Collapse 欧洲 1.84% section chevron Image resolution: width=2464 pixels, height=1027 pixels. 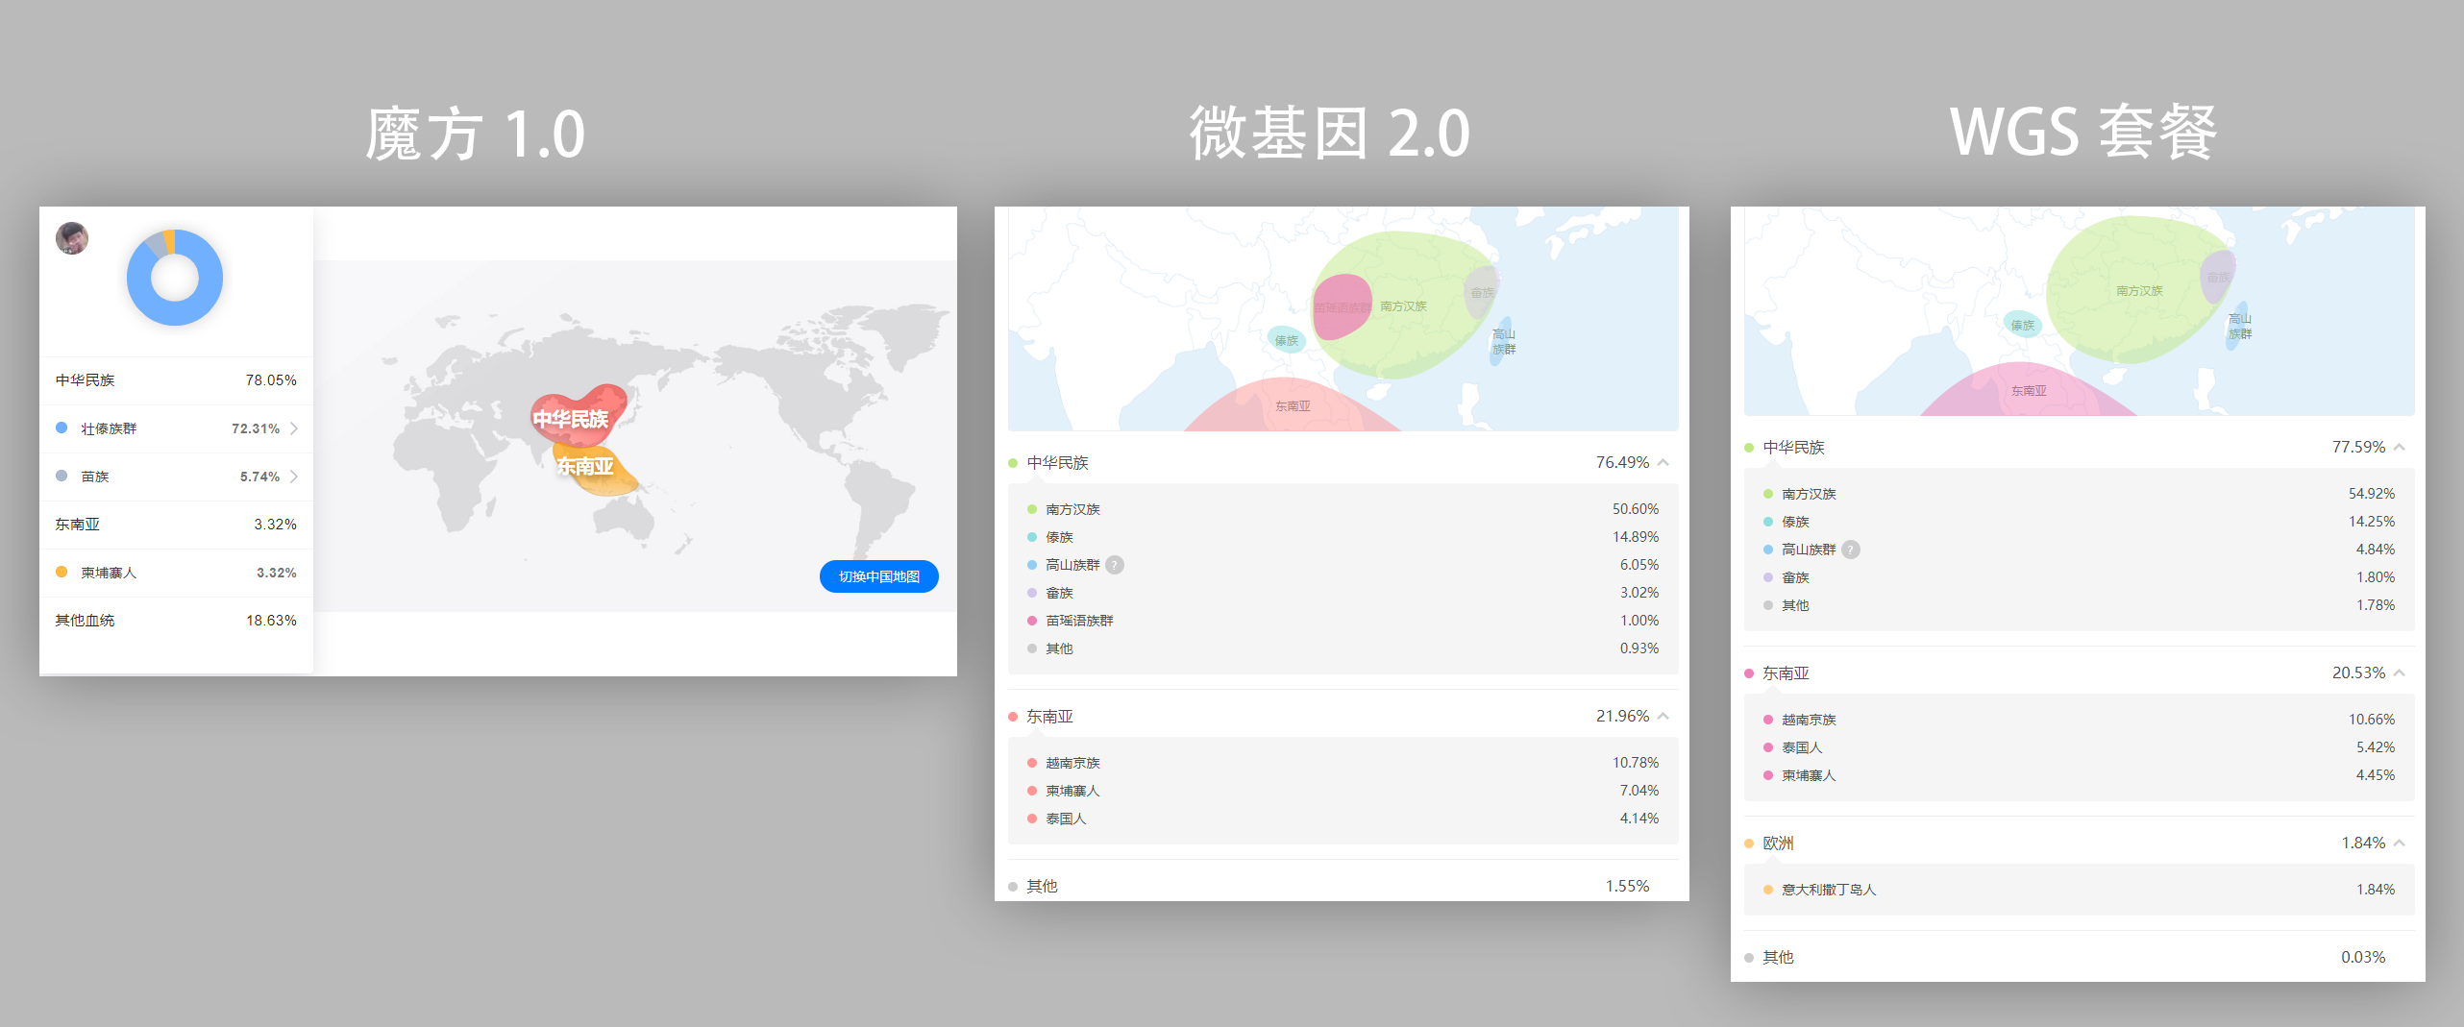pos(2400,844)
